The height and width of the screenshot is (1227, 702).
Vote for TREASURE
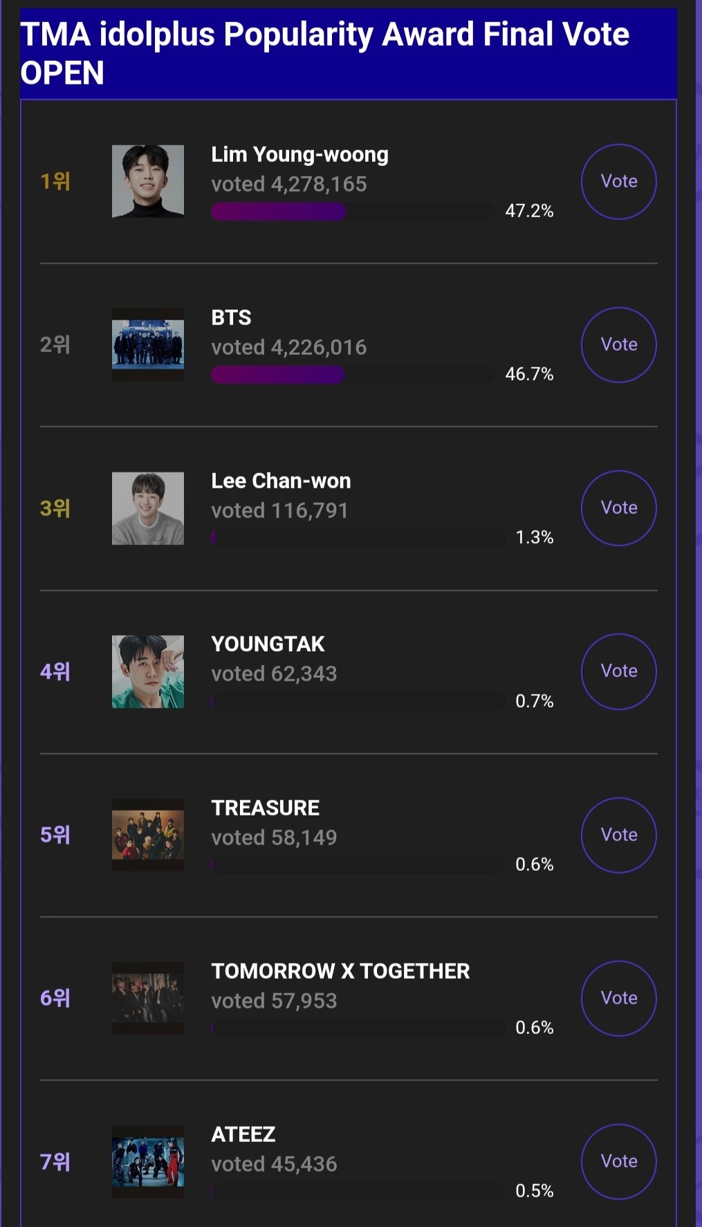[x=618, y=835]
